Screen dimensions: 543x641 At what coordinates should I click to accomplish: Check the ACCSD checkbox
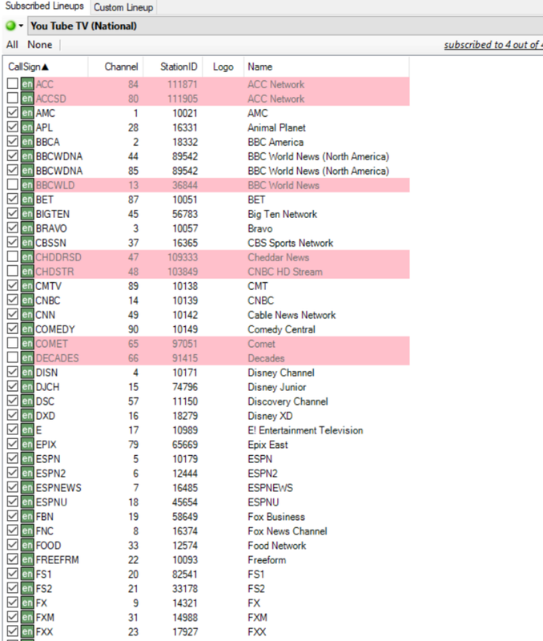coord(13,98)
